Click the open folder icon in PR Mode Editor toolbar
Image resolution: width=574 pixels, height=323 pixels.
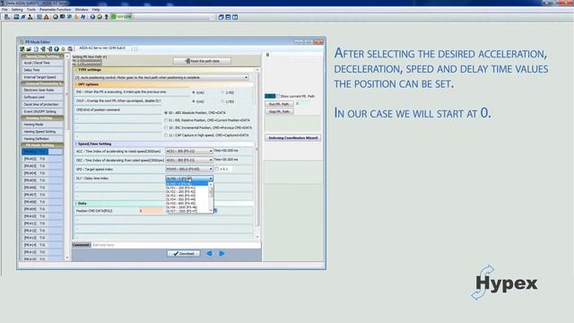[x=29, y=48]
